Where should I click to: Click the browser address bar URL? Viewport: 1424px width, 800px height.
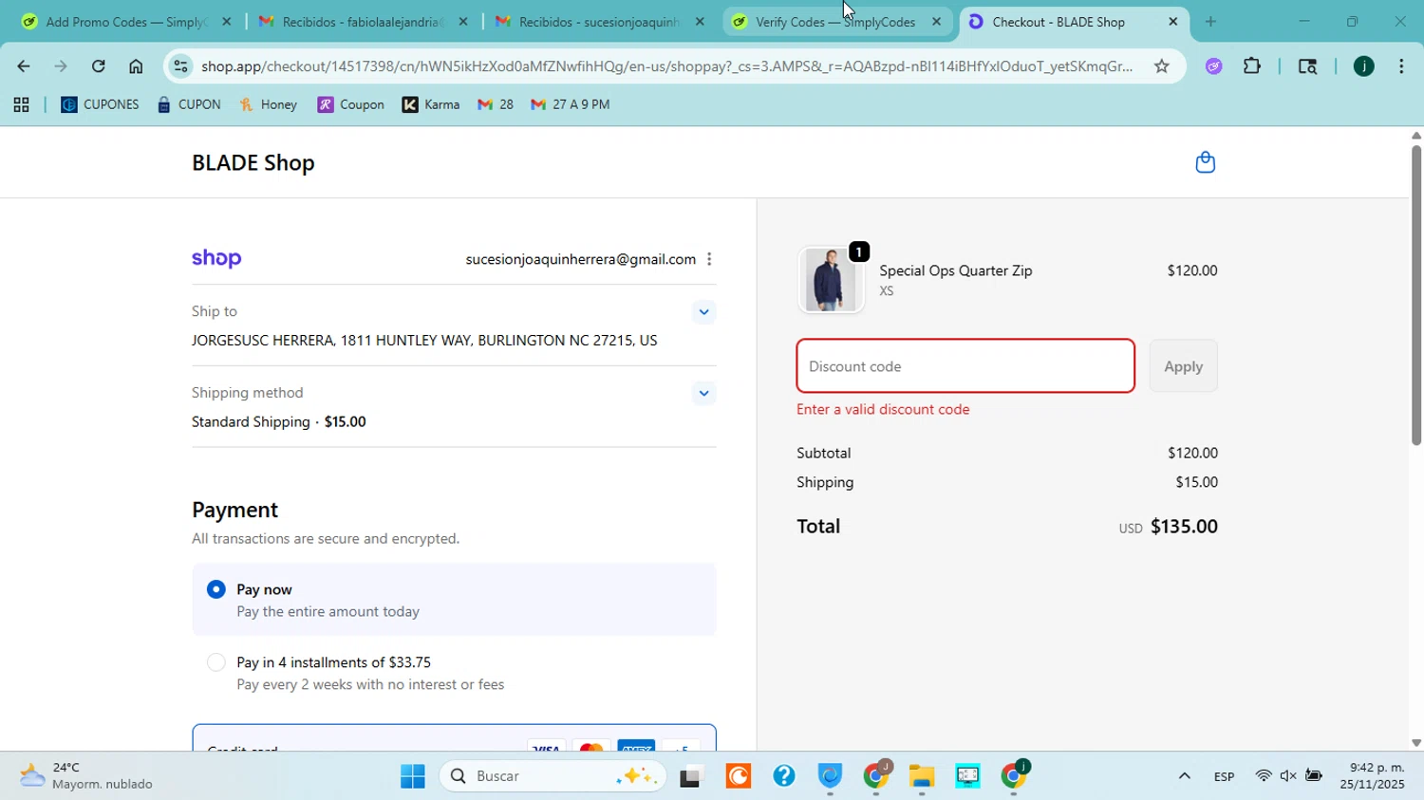[666, 66]
